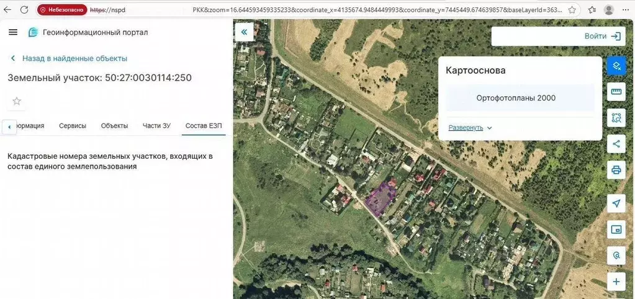Open the area search tool
The width and height of the screenshot is (635, 299).
click(x=616, y=118)
